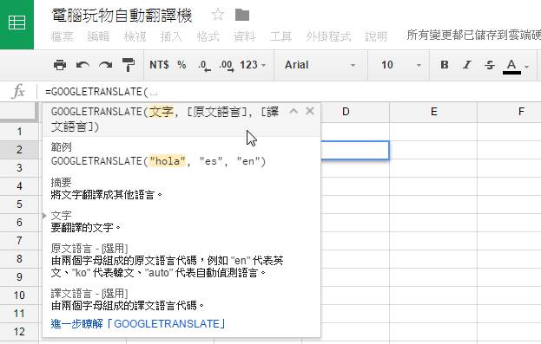
Task: Select the Paint format tool
Action: tap(129, 65)
